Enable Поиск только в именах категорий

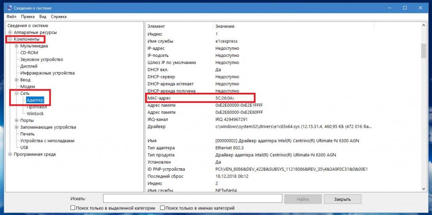[162, 208]
